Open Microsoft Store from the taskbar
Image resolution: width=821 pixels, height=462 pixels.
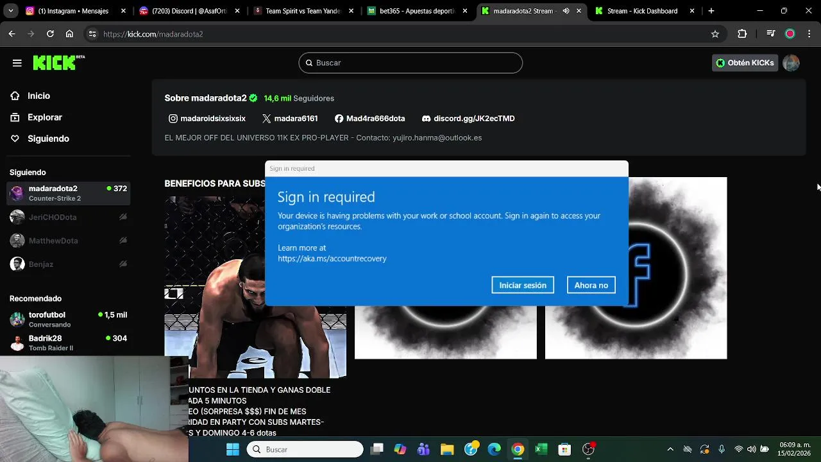tap(564, 449)
